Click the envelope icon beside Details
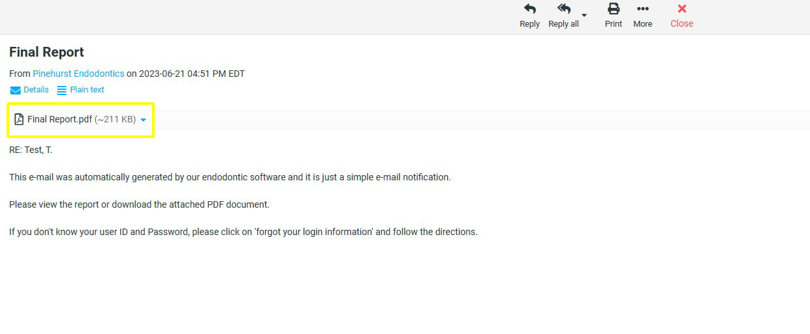Screen dimensions: 810x334 point(15,90)
